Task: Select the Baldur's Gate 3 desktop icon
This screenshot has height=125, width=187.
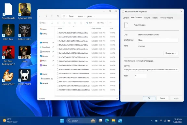Action: point(25,32)
